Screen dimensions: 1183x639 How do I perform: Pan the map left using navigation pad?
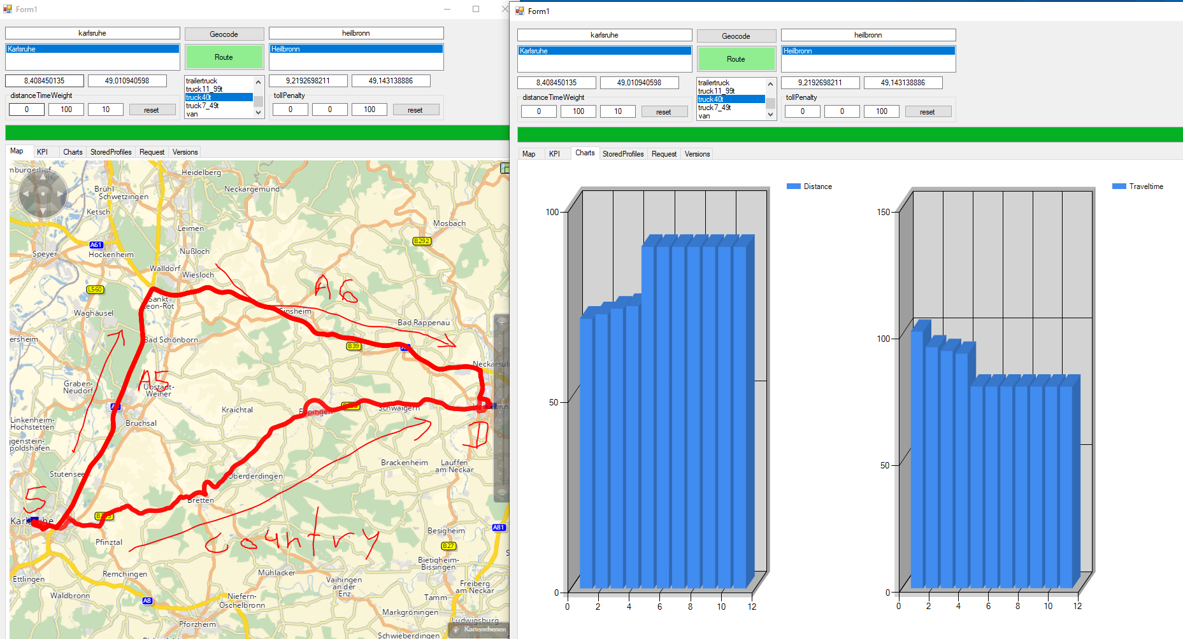(25, 193)
